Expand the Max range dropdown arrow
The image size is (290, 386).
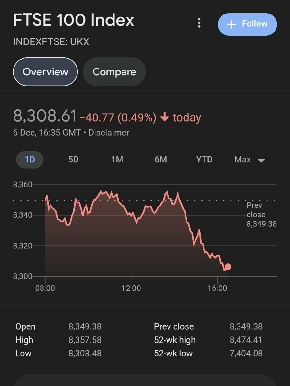pos(261,160)
